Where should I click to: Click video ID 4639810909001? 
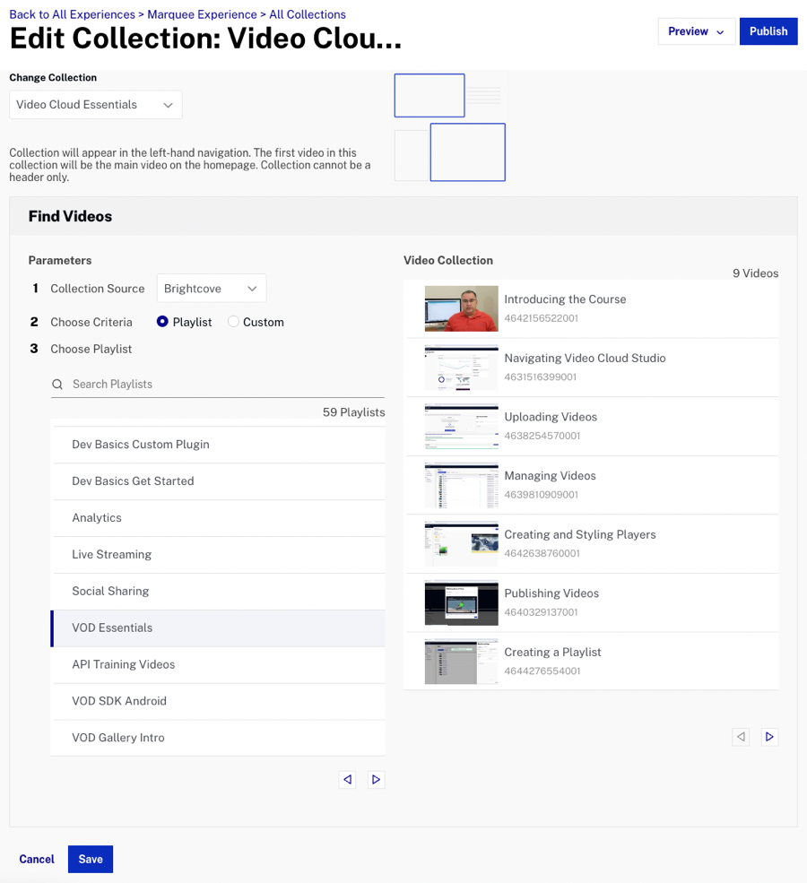click(x=542, y=495)
